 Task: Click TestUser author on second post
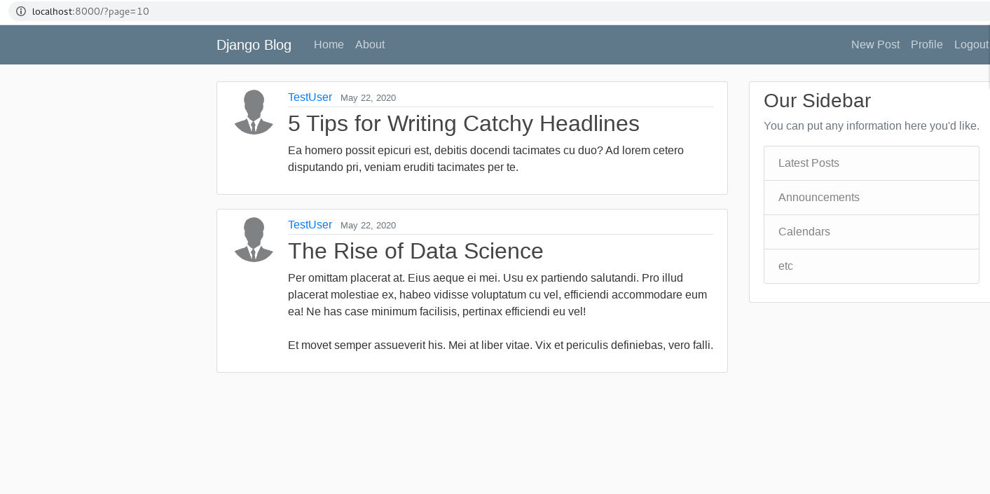(310, 225)
